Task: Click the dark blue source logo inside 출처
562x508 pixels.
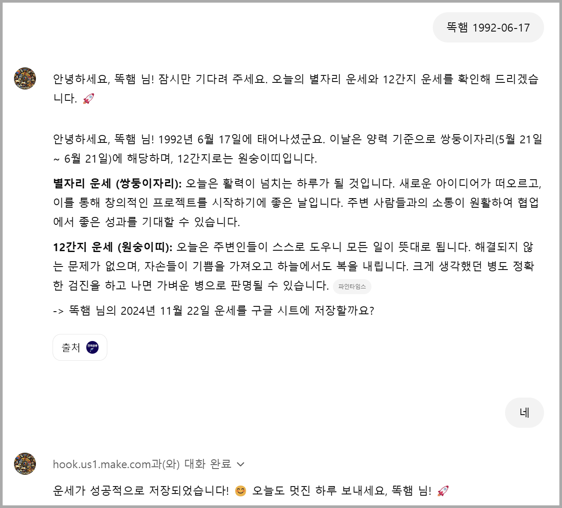Action: coord(92,348)
